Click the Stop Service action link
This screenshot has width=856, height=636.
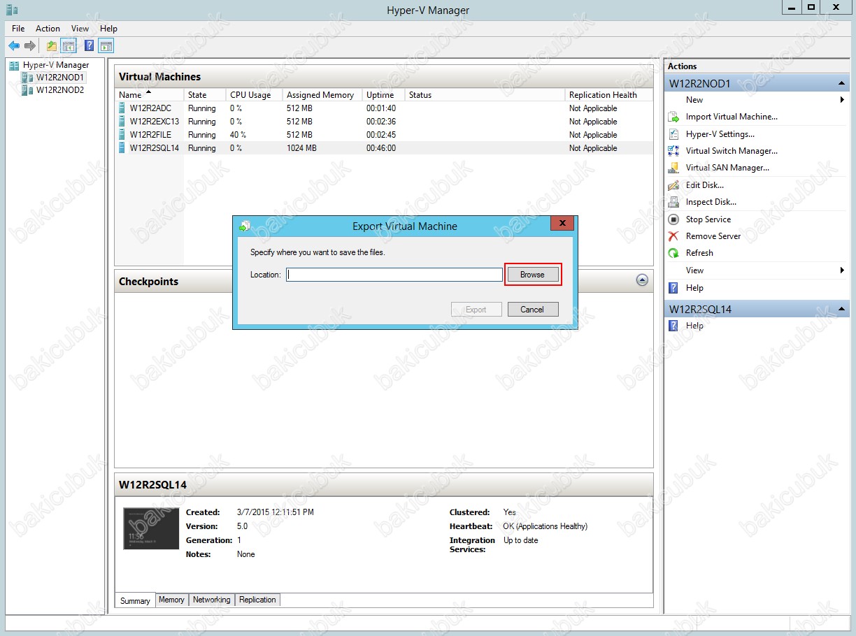pyautogui.click(x=708, y=219)
